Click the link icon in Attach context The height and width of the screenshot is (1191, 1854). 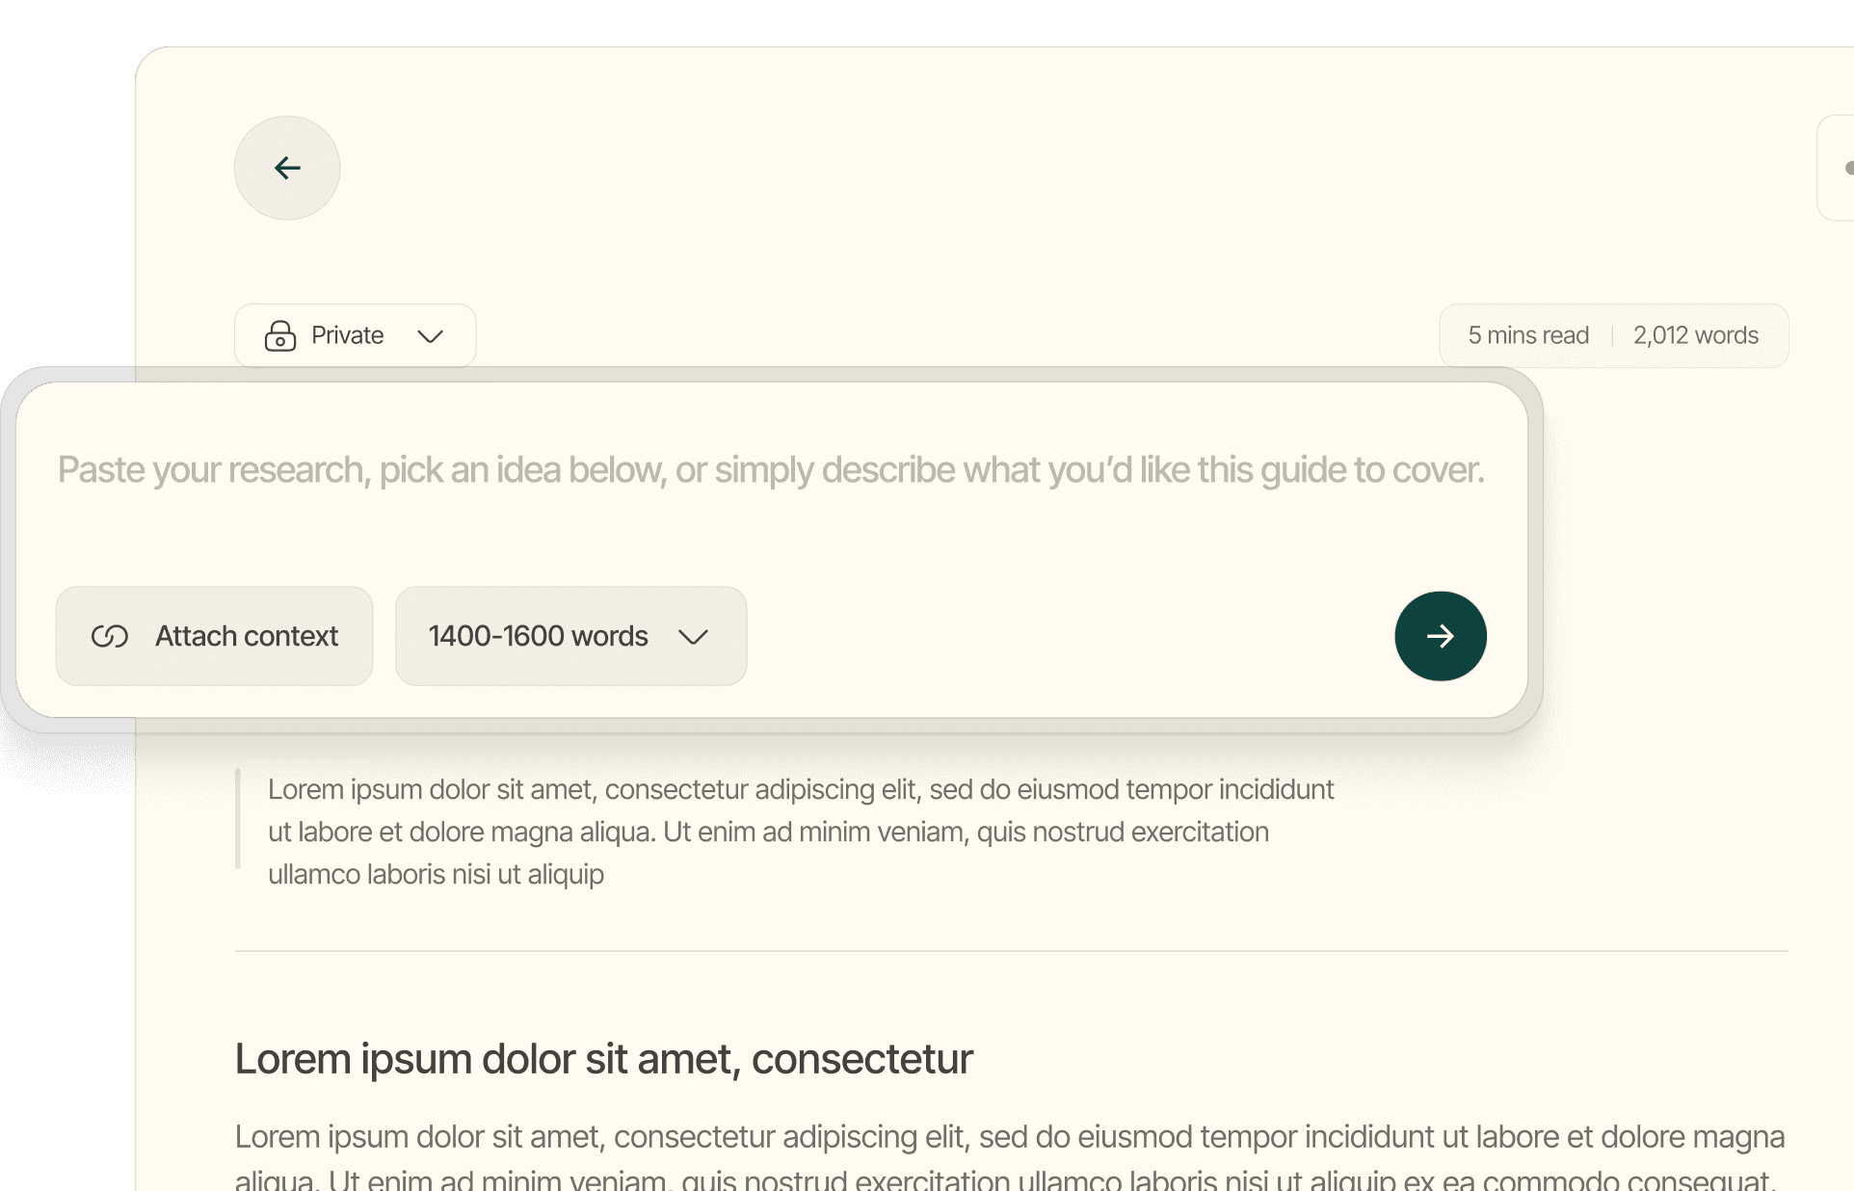[110, 636]
